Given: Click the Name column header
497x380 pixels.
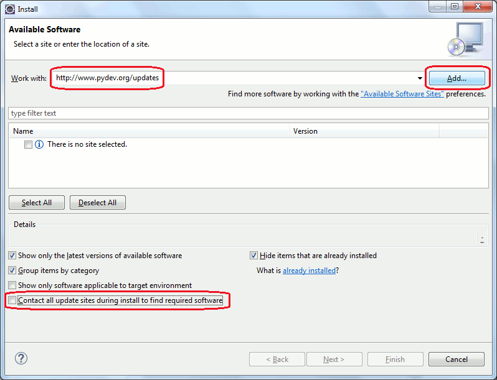Looking at the screenshot, I should click(149, 131).
